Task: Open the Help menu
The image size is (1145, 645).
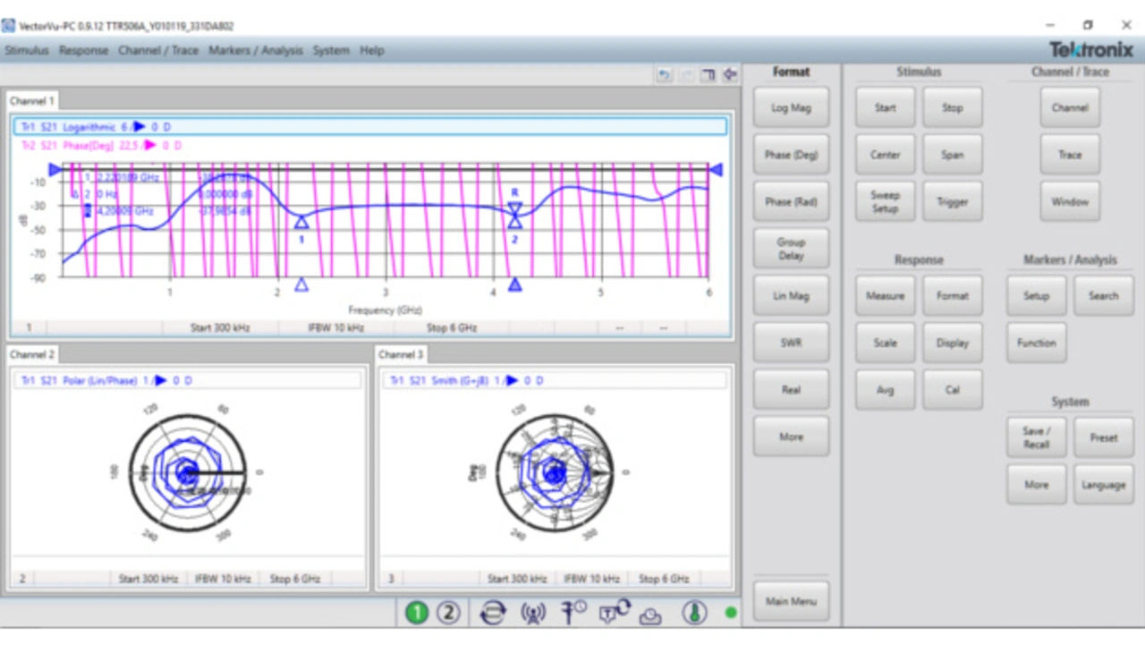Action: [371, 50]
